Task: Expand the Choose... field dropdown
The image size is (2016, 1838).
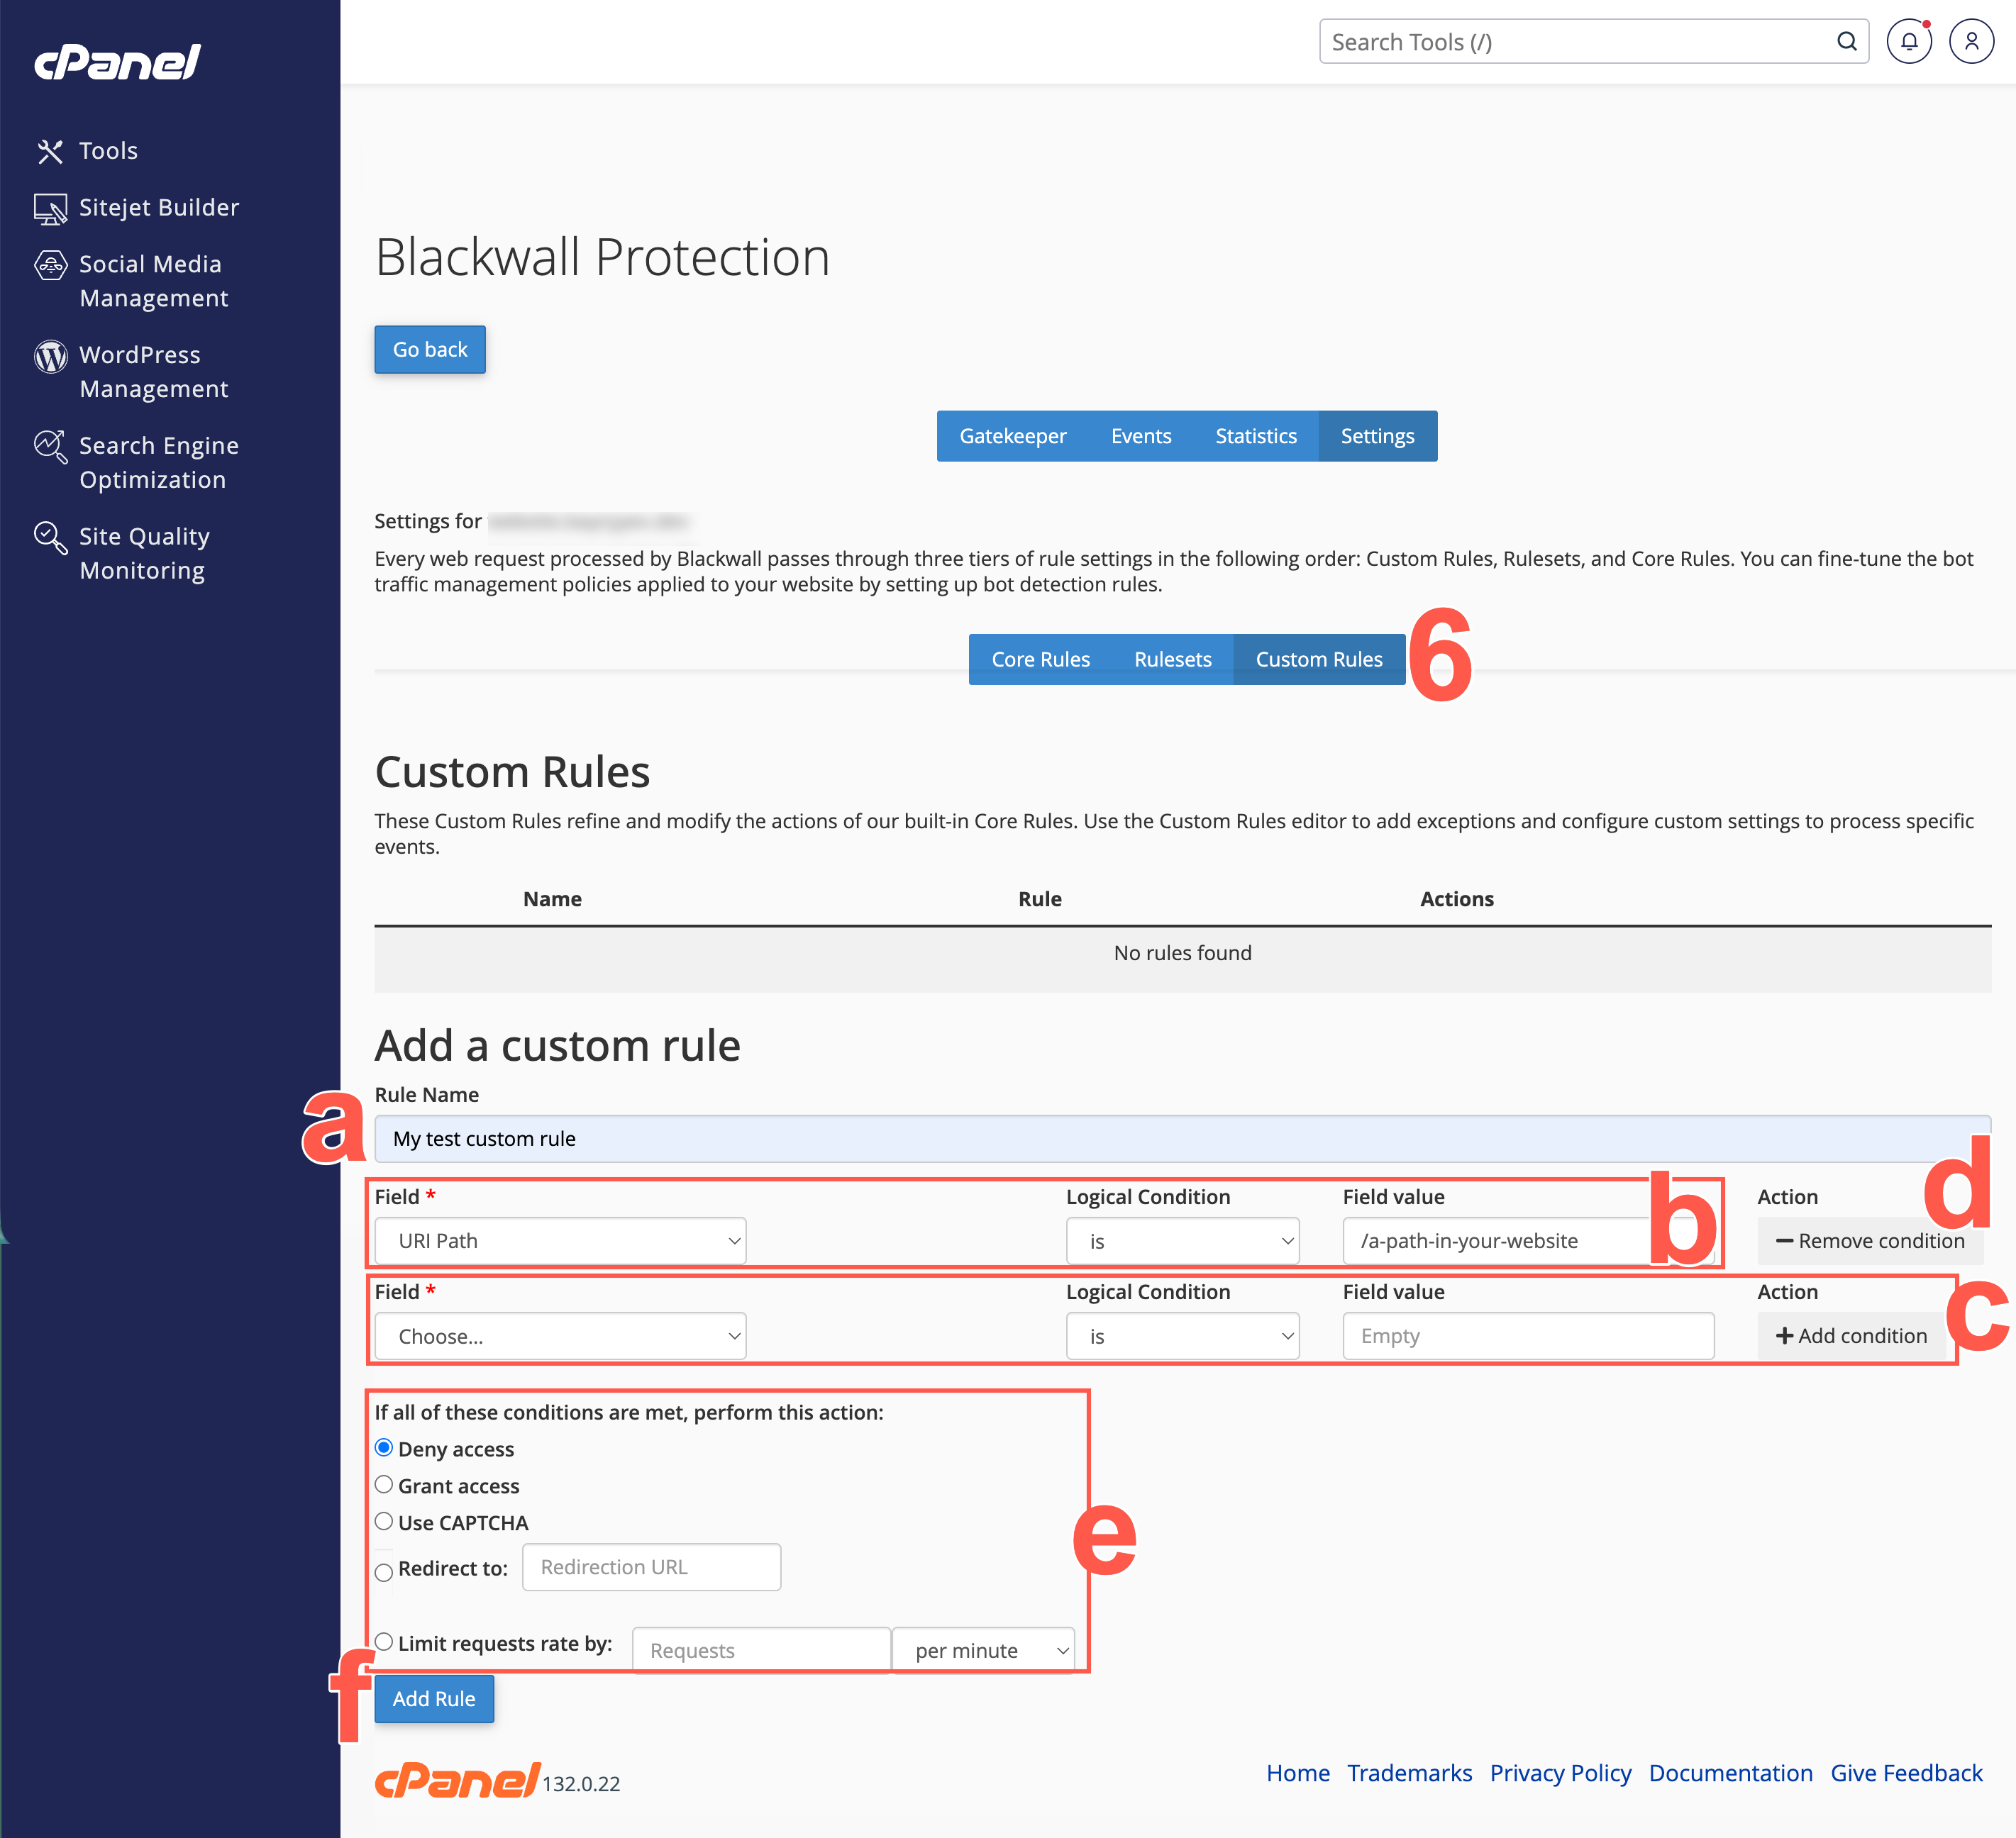Action: click(560, 1335)
